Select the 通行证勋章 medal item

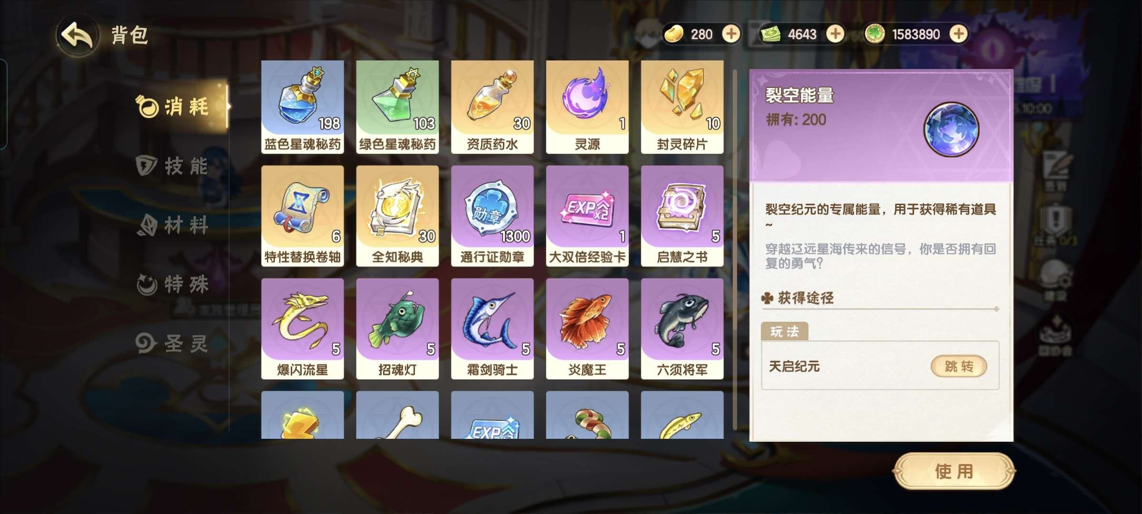[x=492, y=216]
